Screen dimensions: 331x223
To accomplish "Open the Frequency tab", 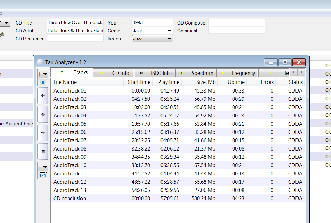I will click(x=237, y=73).
